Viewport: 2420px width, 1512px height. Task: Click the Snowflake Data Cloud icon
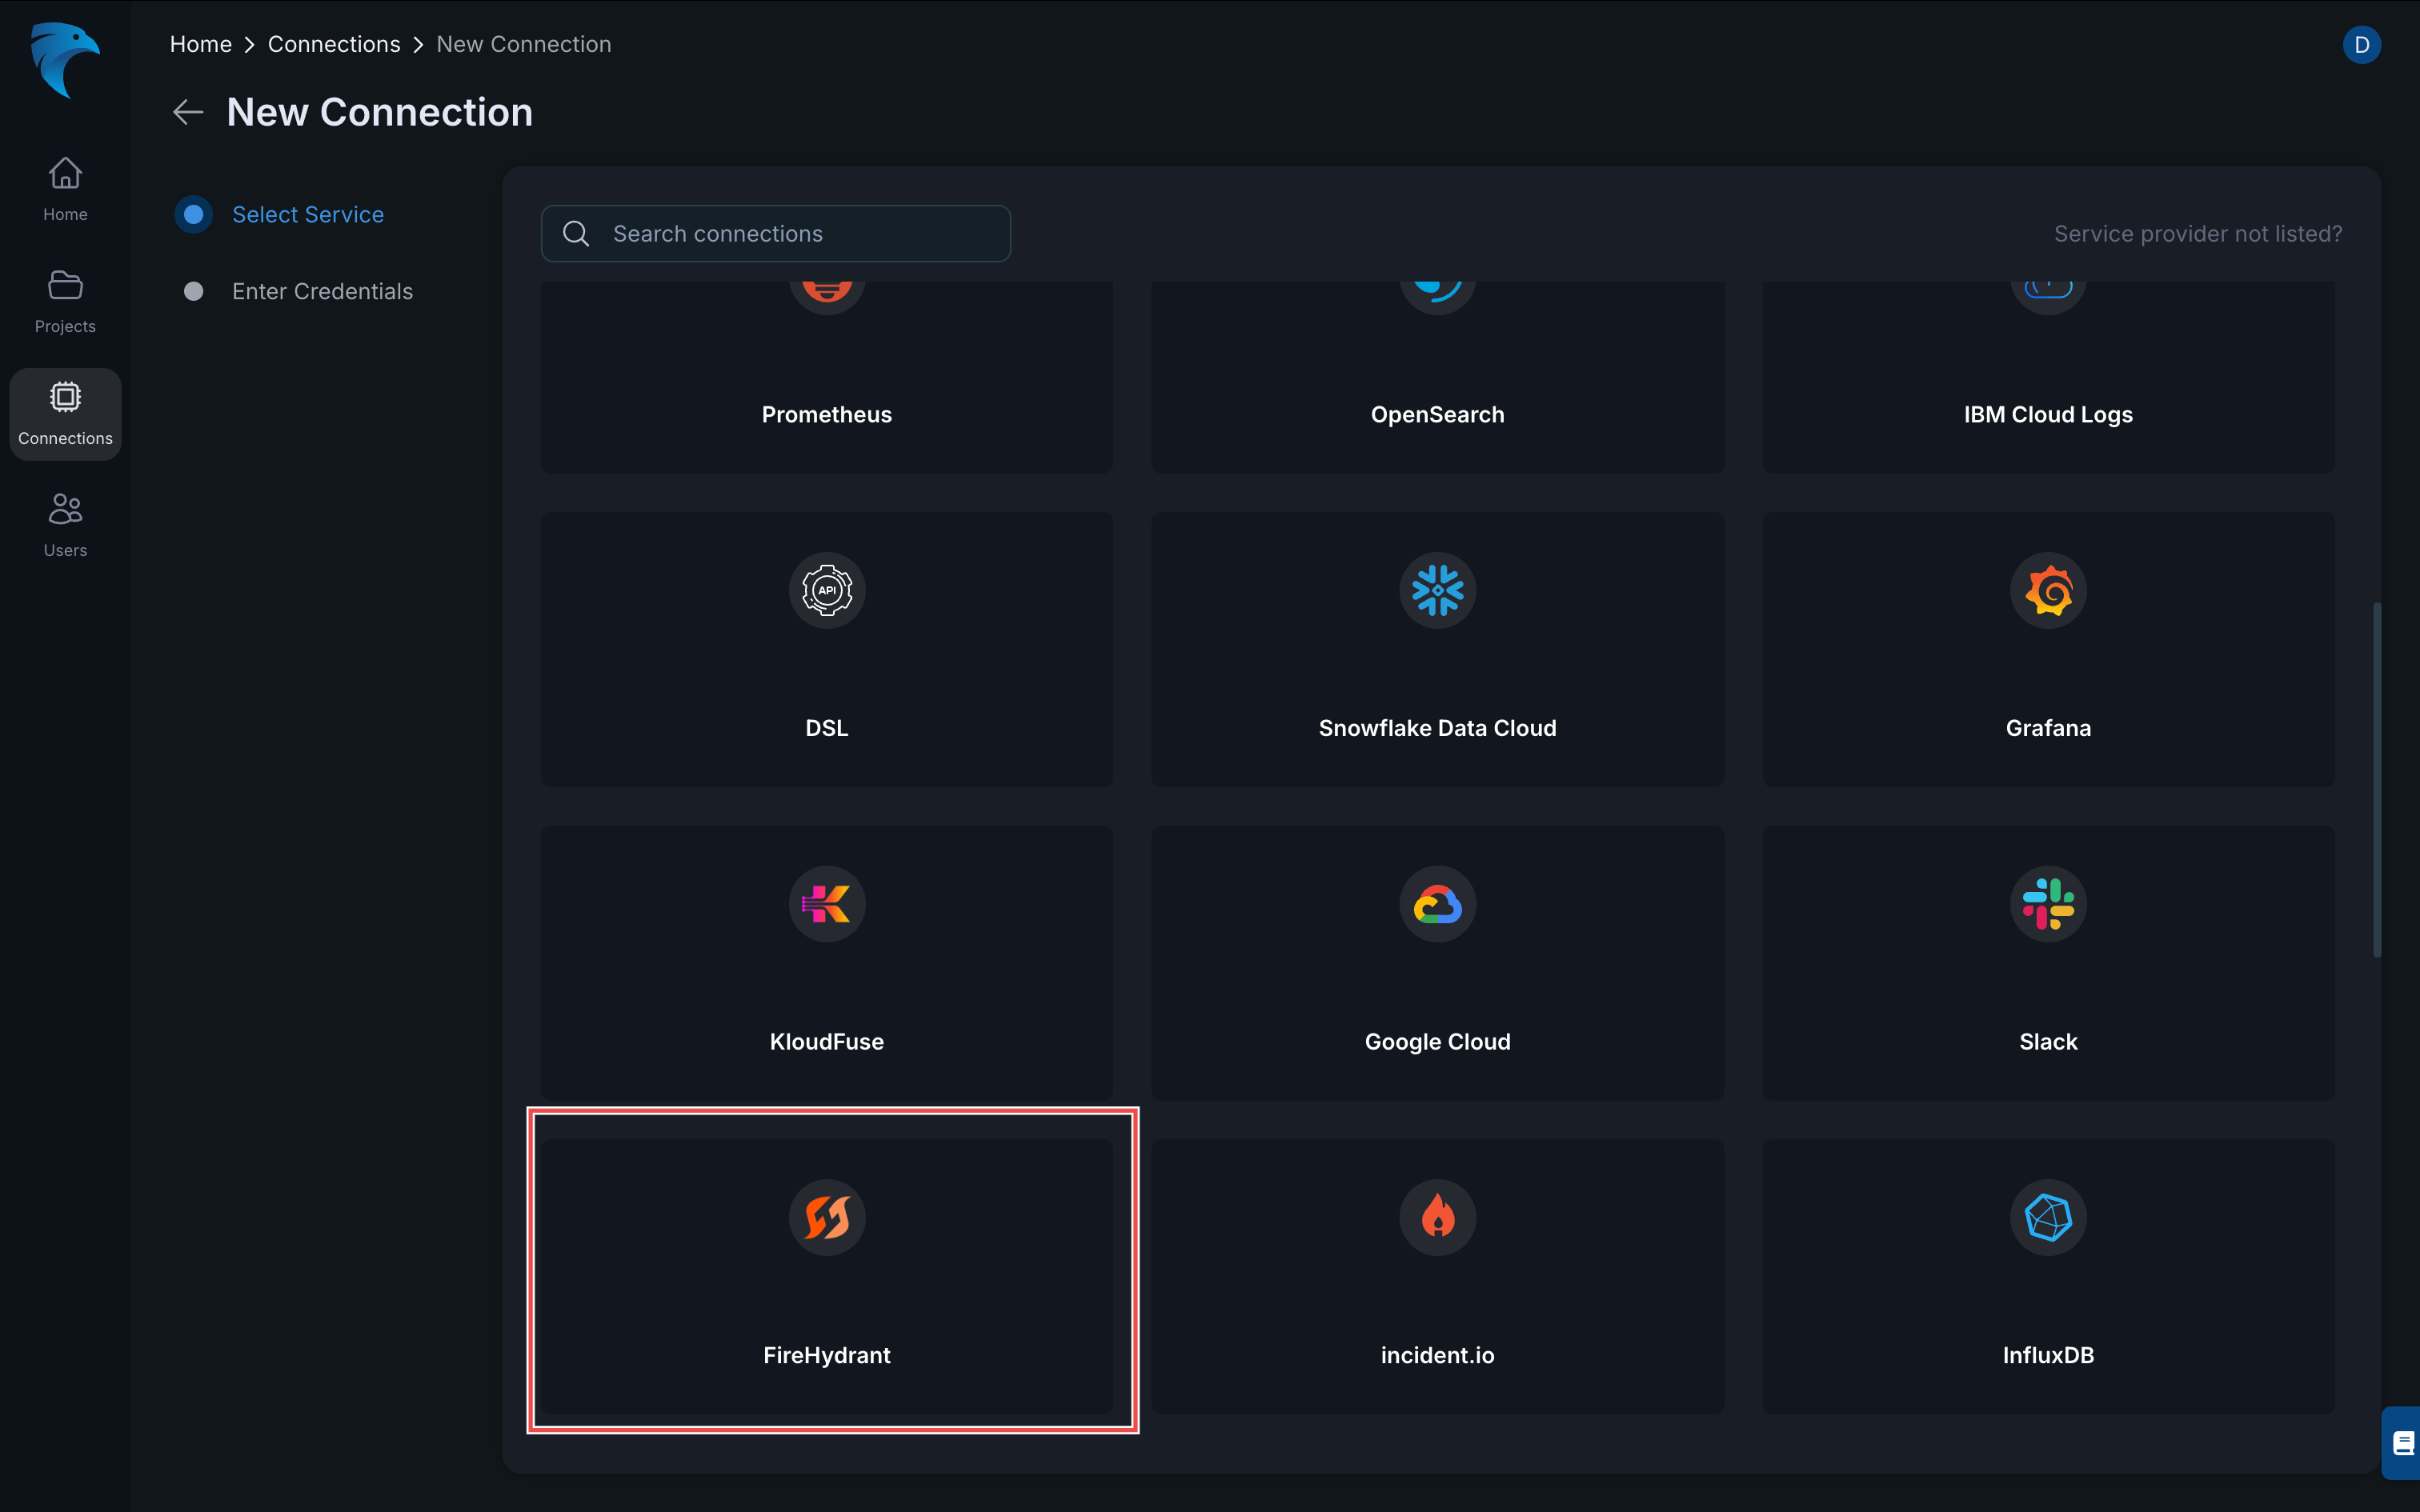pos(1437,590)
